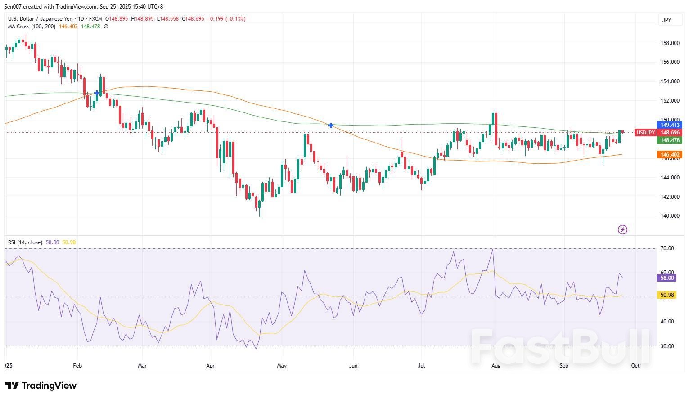
Task: Select the red USDJPY symbol label
Action: point(645,133)
